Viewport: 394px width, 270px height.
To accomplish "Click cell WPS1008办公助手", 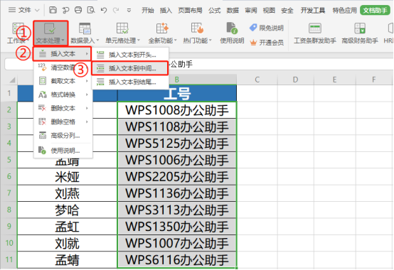I will coord(177,110).
